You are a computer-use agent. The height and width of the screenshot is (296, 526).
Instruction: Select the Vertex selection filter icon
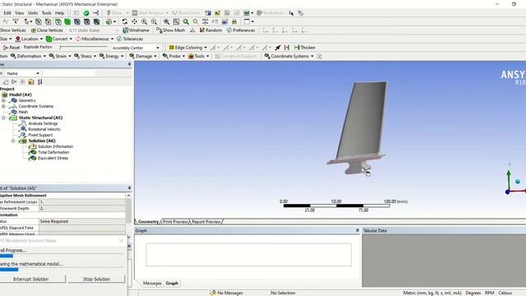click(x=39, y=21)
